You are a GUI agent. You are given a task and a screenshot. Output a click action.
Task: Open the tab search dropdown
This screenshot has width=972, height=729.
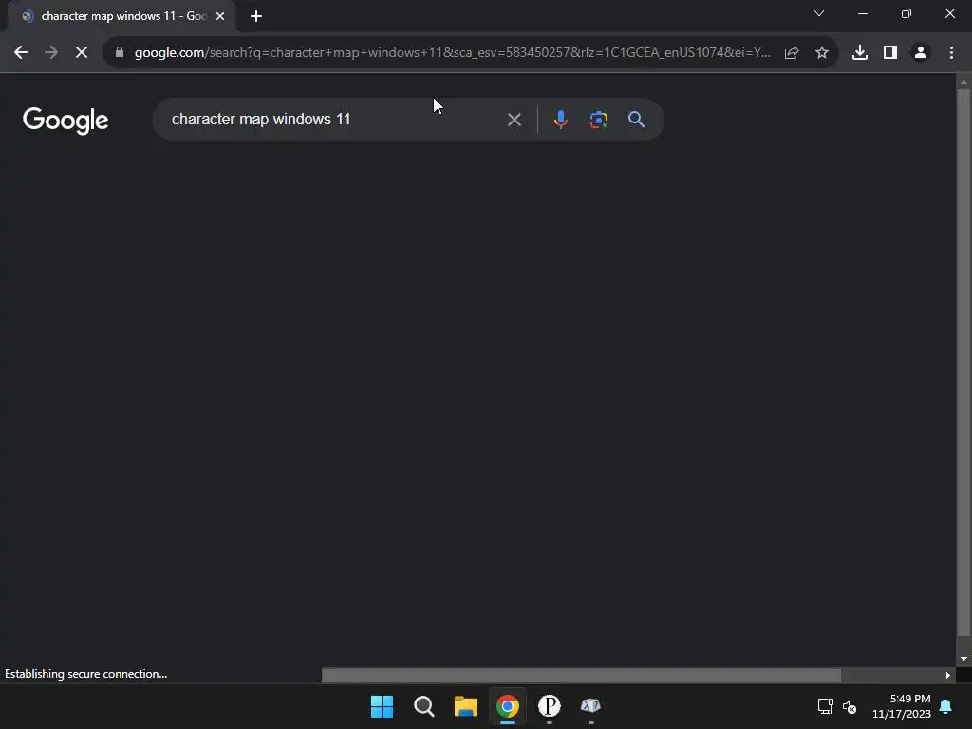(x=819, y=13)
